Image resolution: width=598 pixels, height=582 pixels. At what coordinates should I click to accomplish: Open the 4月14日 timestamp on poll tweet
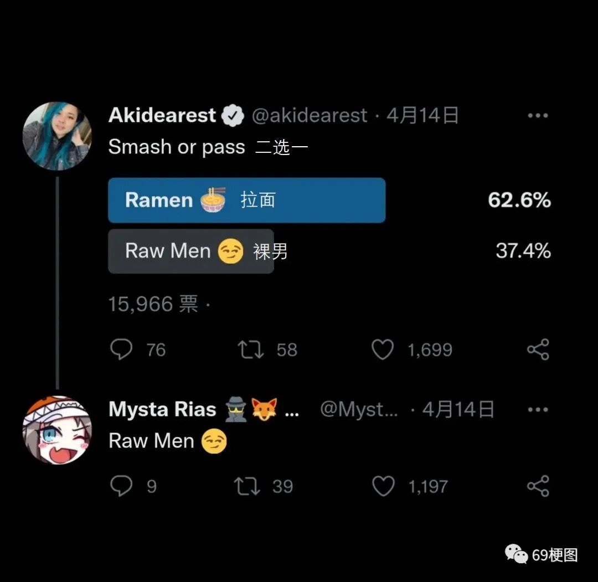coord(422,115)
